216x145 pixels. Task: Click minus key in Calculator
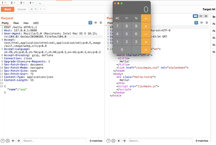(146, 34)
